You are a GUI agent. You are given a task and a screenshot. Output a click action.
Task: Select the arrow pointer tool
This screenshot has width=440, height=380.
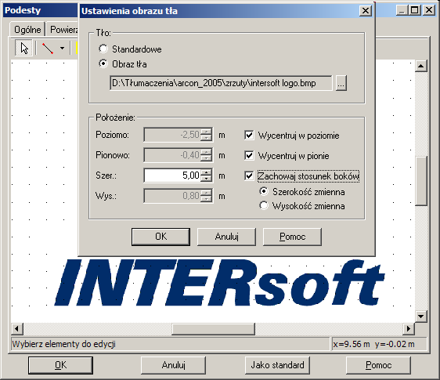tap(24, 48)
